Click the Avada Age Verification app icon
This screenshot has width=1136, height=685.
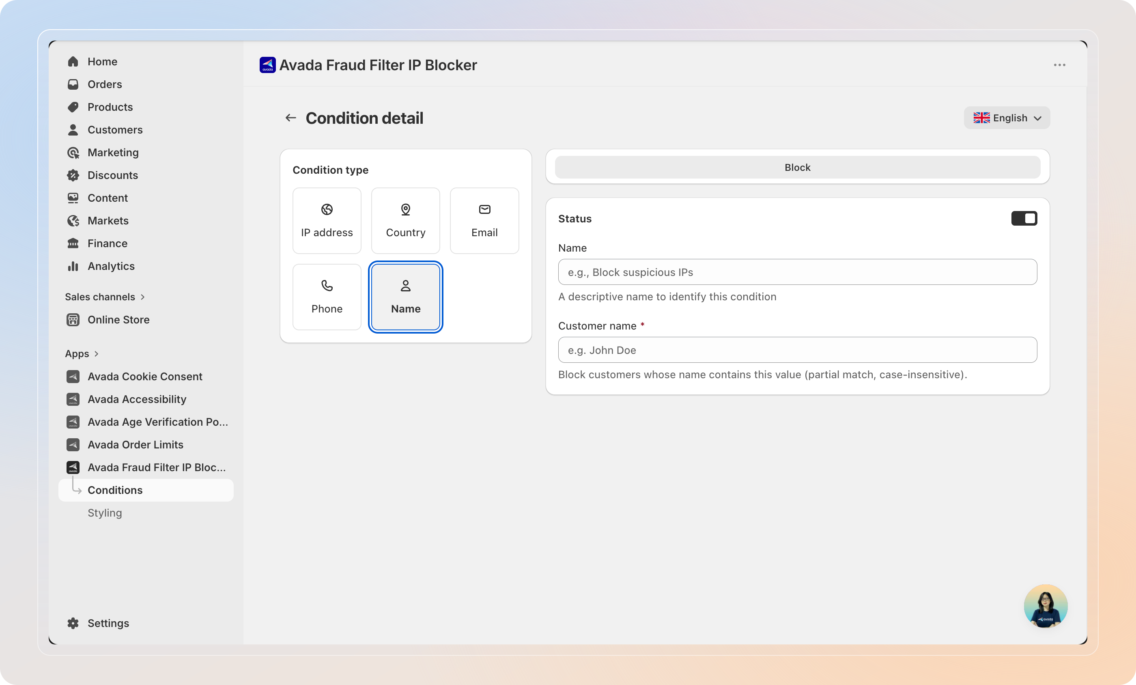coord(73,422)
